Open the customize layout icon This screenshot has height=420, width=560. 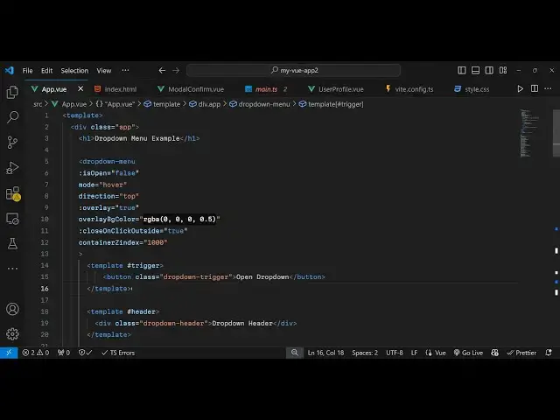pos(503,70)
